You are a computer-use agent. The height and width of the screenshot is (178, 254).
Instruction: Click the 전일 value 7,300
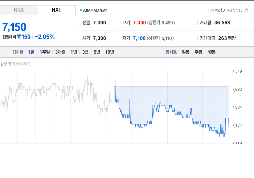[x=99, y=23]
